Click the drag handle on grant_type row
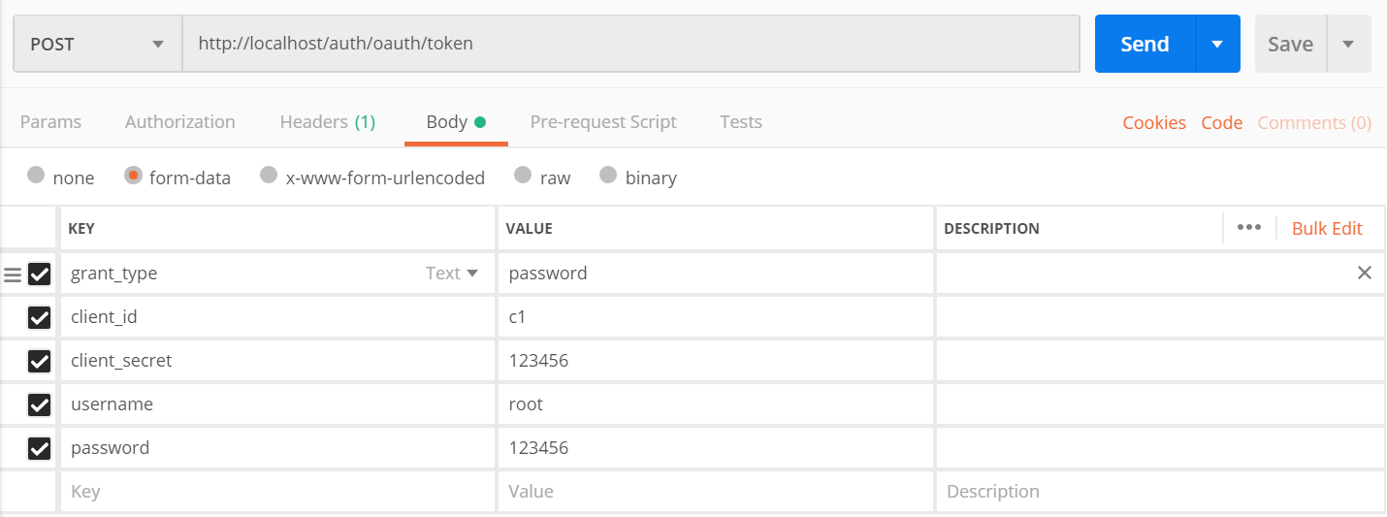This screenshot has width=1387, height=517. point(13,275)
